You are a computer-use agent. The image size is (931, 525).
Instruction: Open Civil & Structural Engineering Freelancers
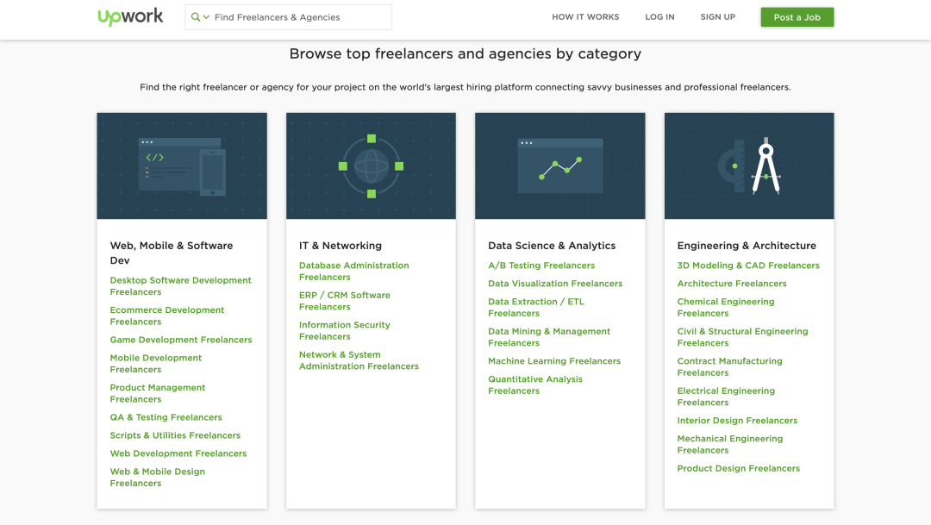pos(742,337)
